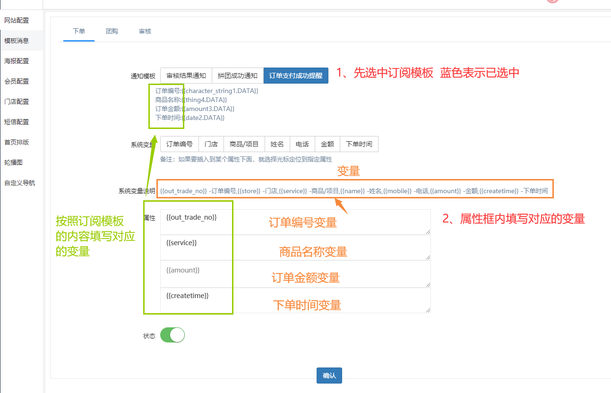Viewport: 611px width, 393px height.
Task: Focus the {{out_trade_no}} attribute field
Action: point(295,222)
